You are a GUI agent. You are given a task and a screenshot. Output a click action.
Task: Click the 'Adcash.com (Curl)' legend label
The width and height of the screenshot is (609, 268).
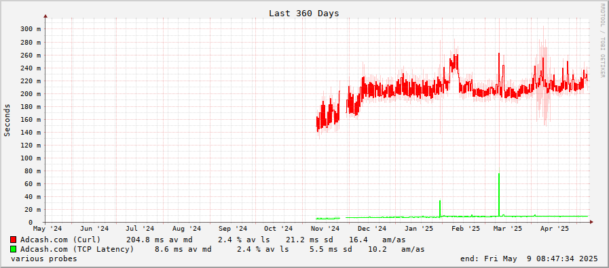(60, 240)
